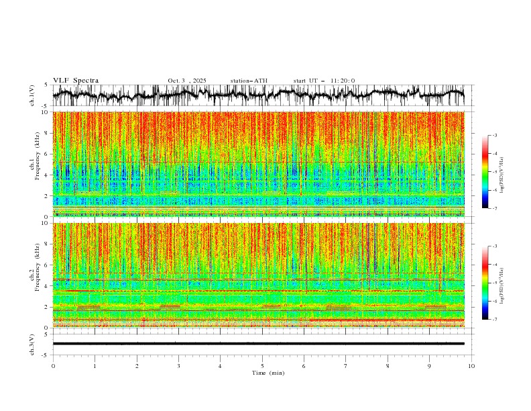This screenshot has width=531, height=411.
Task: Click the '-4' tick on ch.2 colorbar
Action: (494, 265)
